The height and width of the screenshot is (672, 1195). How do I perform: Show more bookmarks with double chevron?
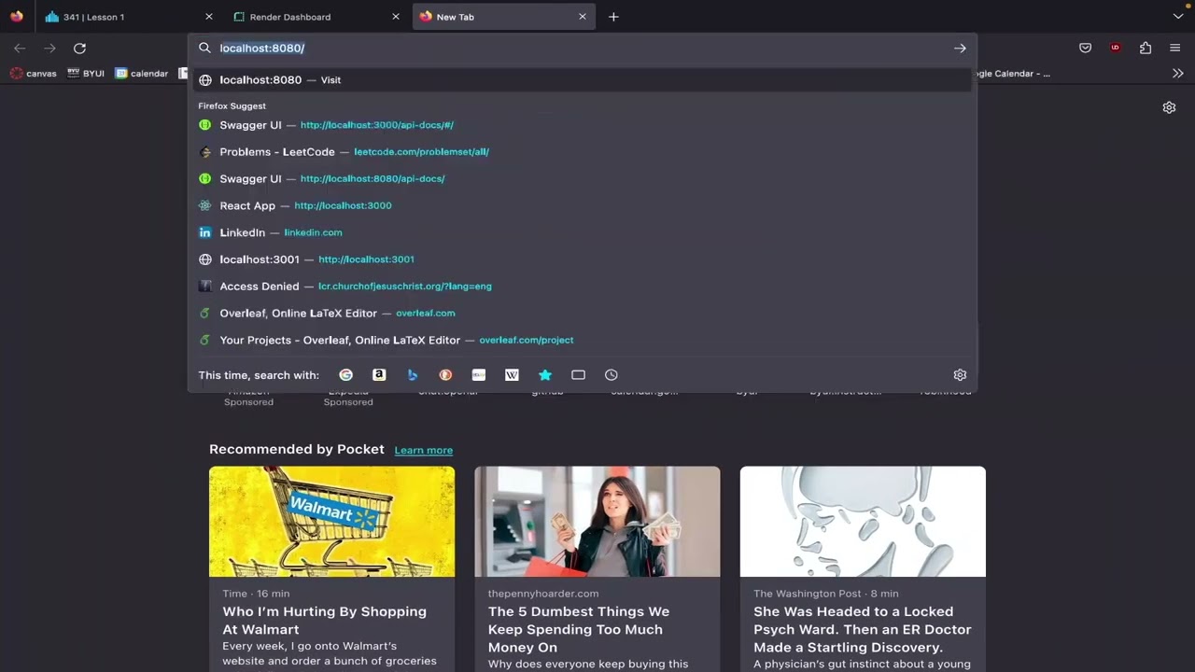tap(1178, 74)
